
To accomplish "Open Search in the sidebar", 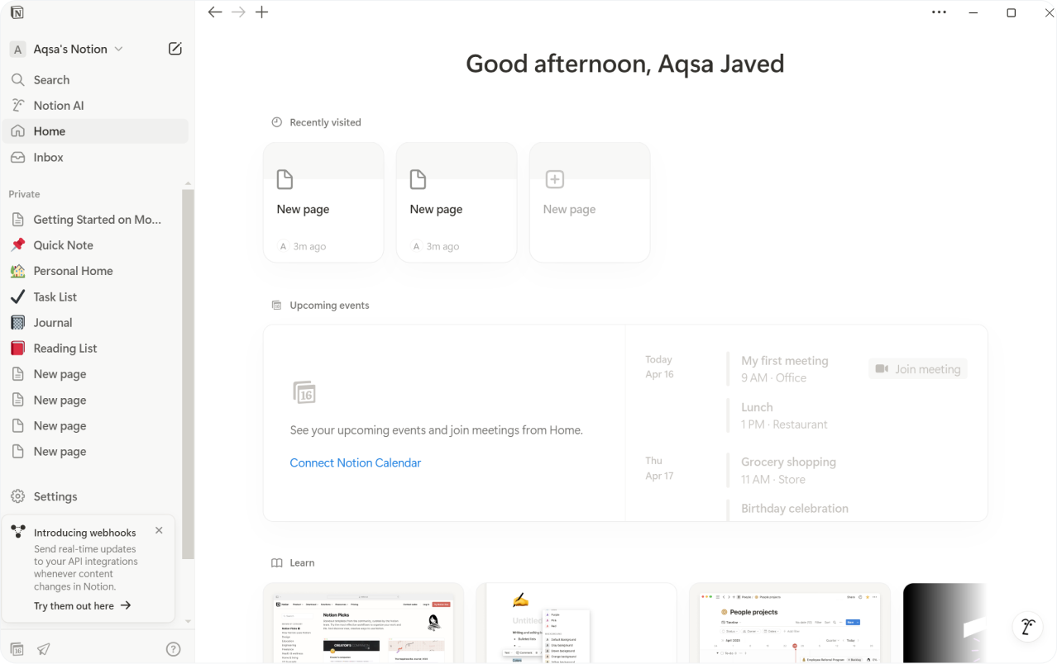I will [x=96, y=80].
